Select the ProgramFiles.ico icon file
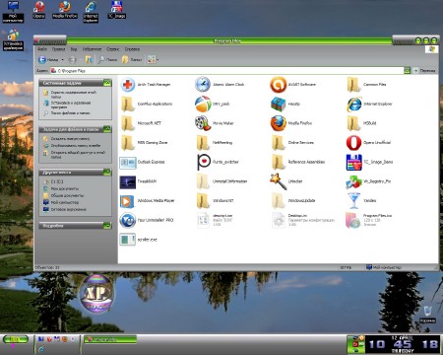This screenshot has width=443, height=355. pos(353,220)
